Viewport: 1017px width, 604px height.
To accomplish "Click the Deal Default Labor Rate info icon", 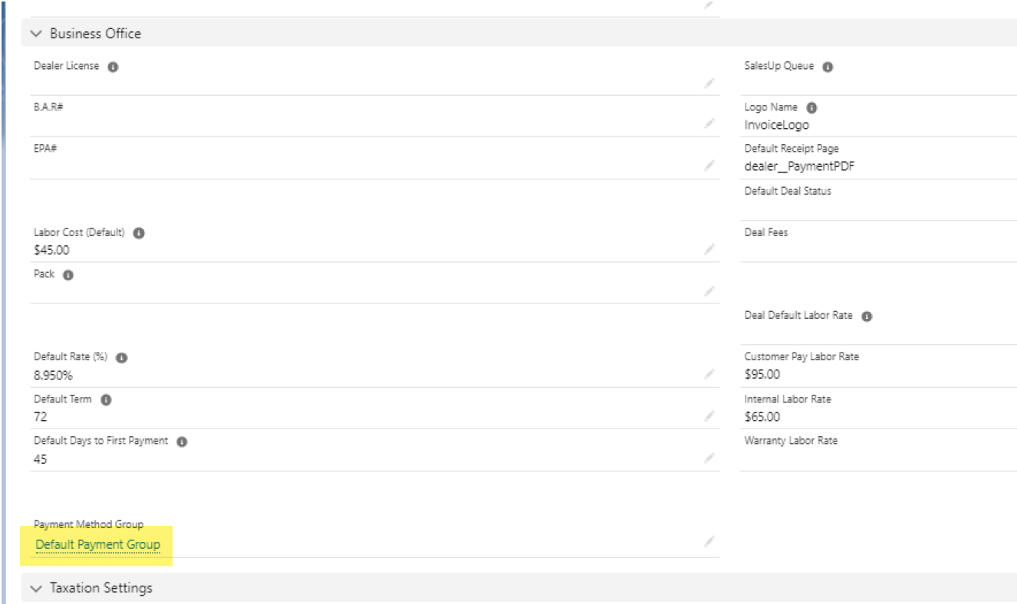I will (x=867, y=317).
